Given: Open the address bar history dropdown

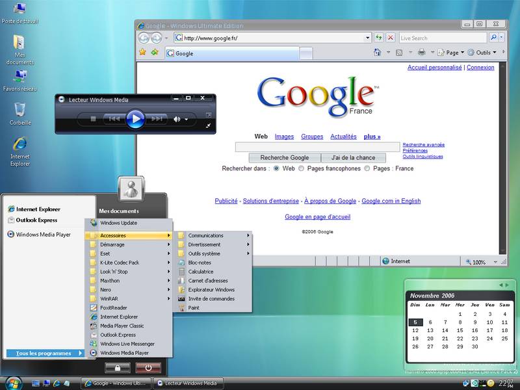Looking at the screenshot, I should tap(367, 38).
